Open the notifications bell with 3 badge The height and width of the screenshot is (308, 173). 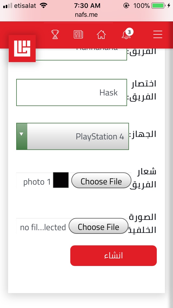pos(126,34)
